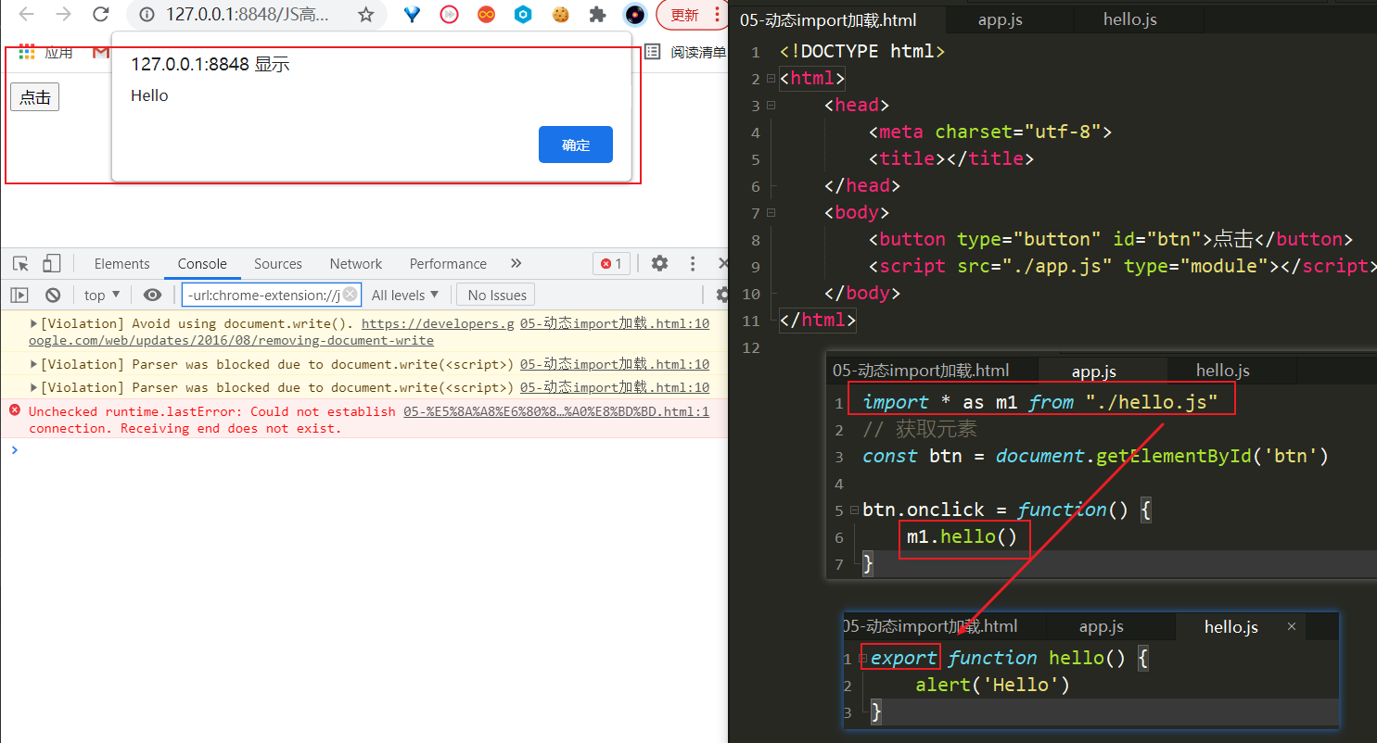Screen dimensions: 1377x743
Task: Click the site info icon in address bar
Action: tap(147, 14)
